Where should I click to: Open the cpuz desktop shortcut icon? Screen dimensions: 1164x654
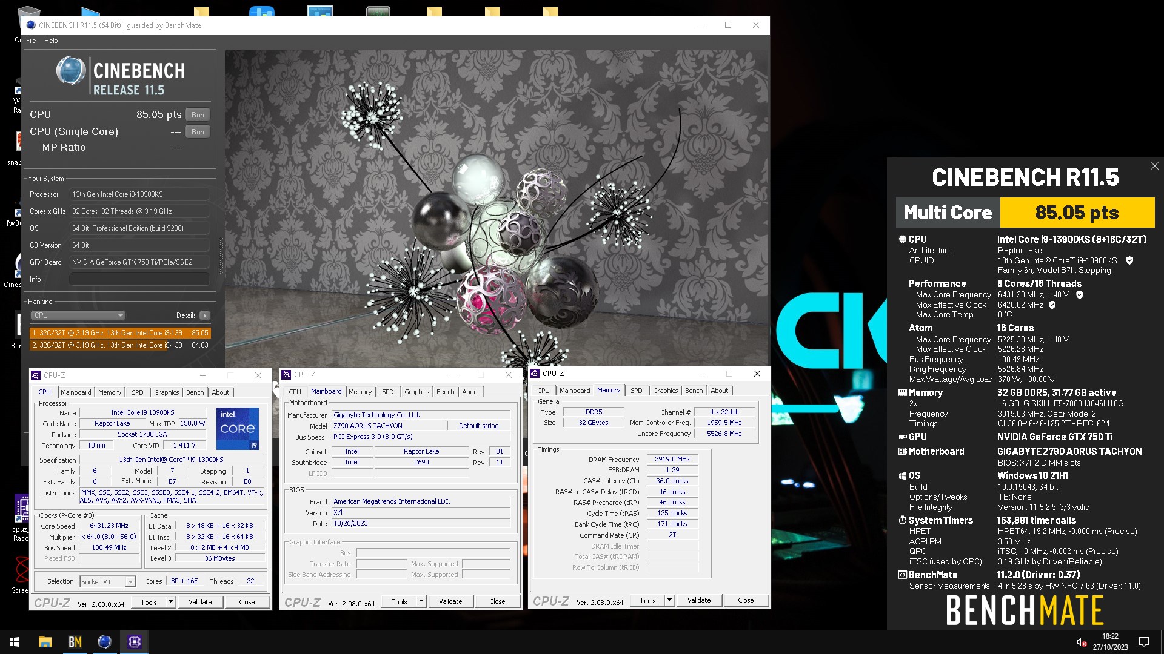point(22,509)
